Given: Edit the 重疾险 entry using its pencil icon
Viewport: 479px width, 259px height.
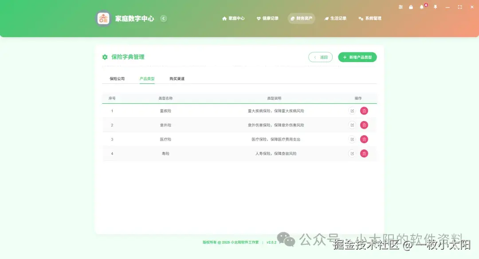Looking at the screenshot, I should click(352, 110).
